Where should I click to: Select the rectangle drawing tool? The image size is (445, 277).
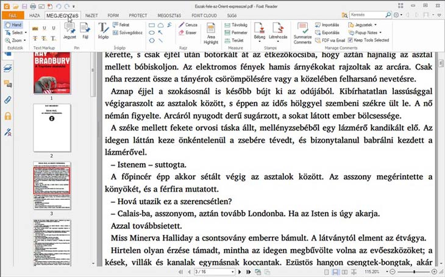(152, 25)
